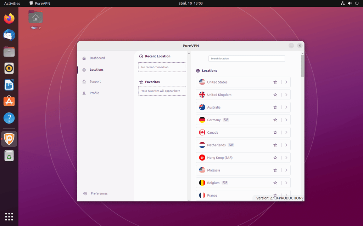Toggle favorite star for Belgium
363x226 pixels.
click(275, 183)
